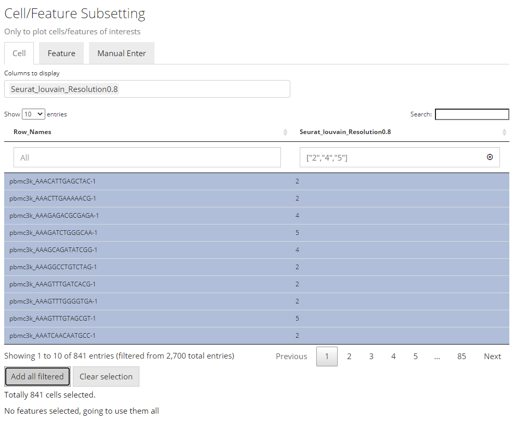The width and height of the screenshot is (513, 422).
Task: Switch to the Manual Enter tab
Action: tap(122, 54)
